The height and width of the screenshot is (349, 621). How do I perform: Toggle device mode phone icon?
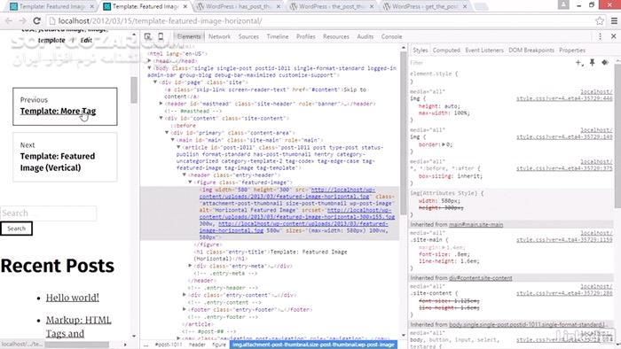161,36
